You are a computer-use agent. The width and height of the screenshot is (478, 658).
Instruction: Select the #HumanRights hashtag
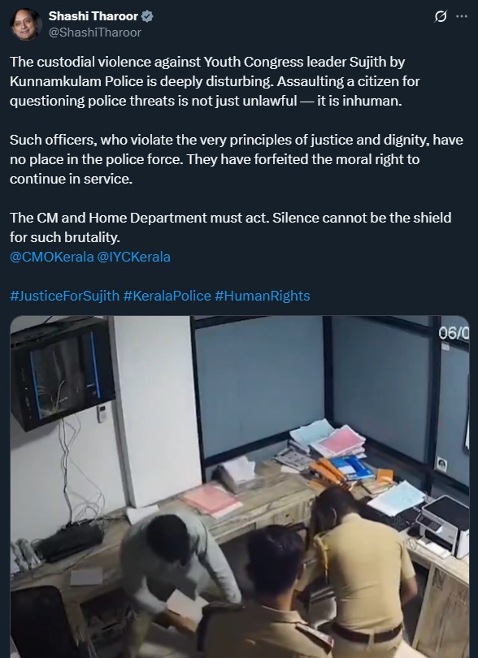click(x=263, y=296)
